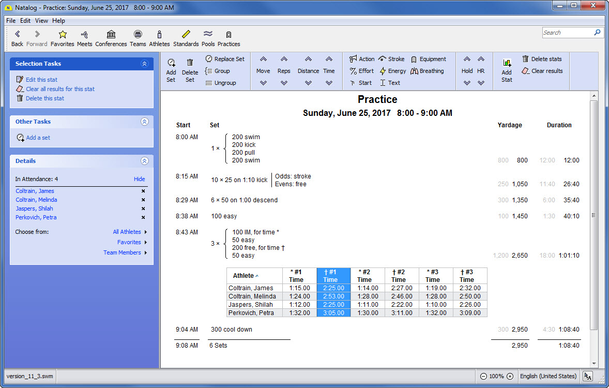This screenshot has width=609, height=388.
Task: Open the Favorites star icon
Action: [x=62, y=35]
